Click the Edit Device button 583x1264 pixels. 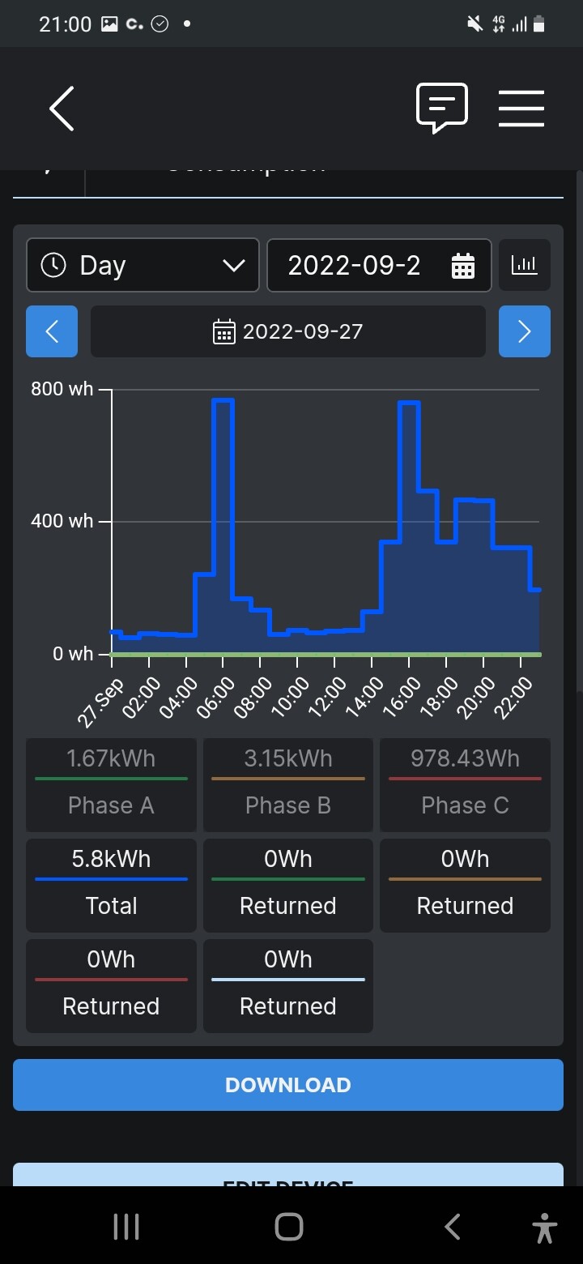pyautogui.click(x=288, y=1175)
